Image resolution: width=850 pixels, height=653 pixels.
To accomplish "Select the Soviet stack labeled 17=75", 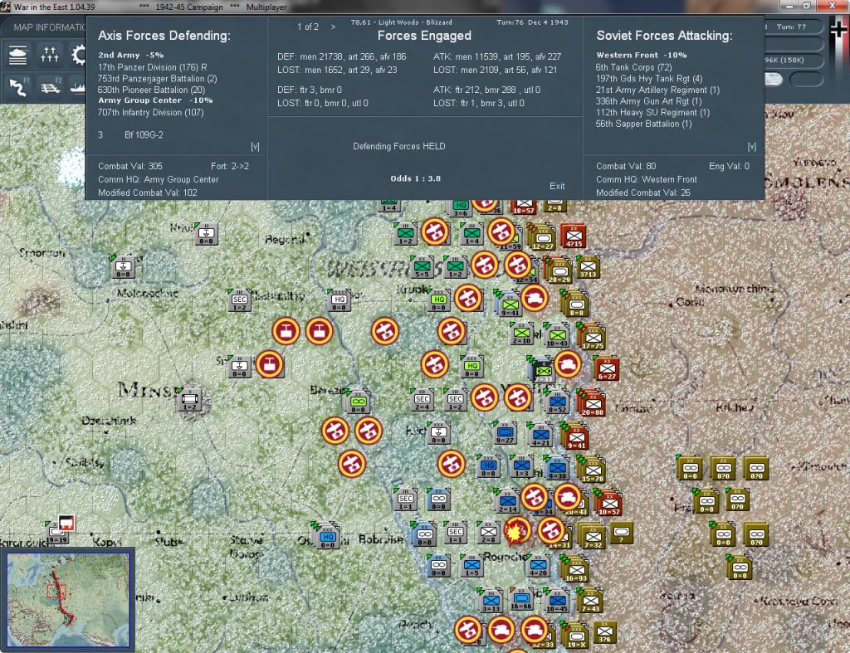I will [593, 337].
